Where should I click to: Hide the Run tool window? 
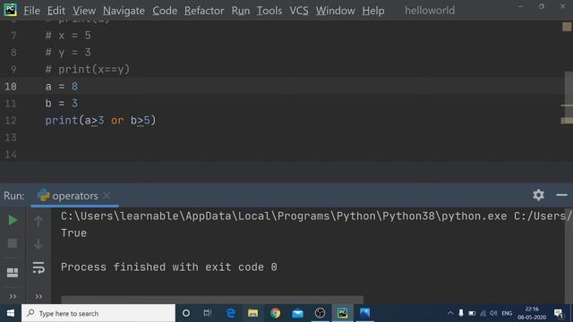click(561, 195)
